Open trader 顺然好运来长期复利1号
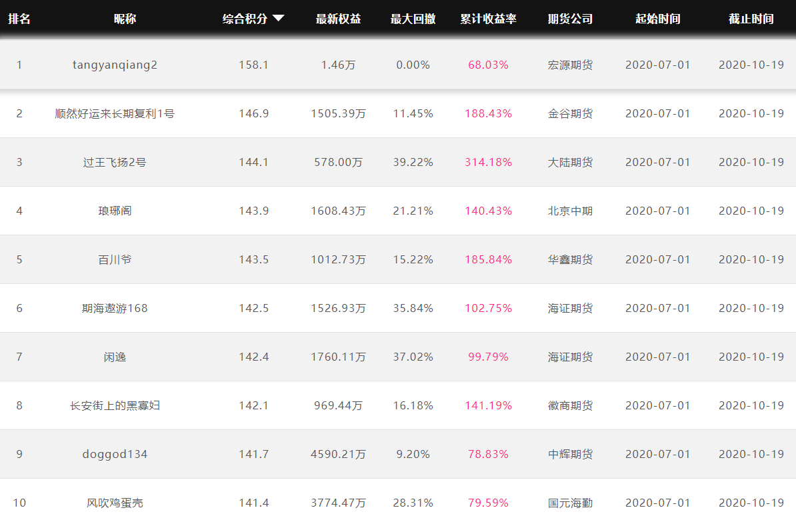The image size is (796, 524). point(115,114)
